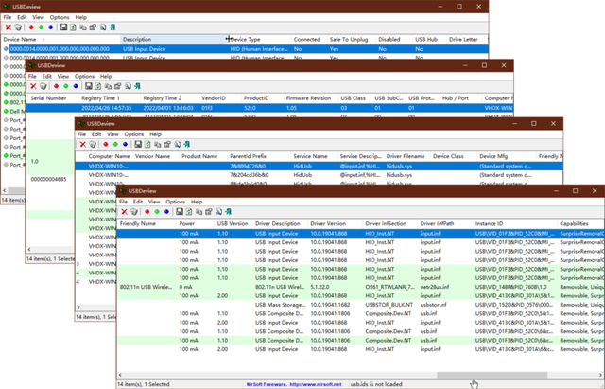Sort by the VendorID column header

click(213, 97)
